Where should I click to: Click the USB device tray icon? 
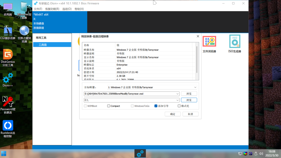coord(256,154)
